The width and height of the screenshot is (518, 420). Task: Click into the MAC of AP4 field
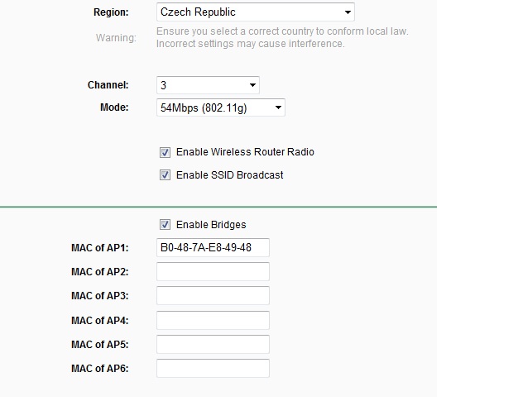[213, 321]
